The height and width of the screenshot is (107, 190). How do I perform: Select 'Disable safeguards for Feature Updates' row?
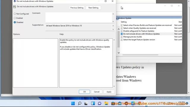click(139, 31)
